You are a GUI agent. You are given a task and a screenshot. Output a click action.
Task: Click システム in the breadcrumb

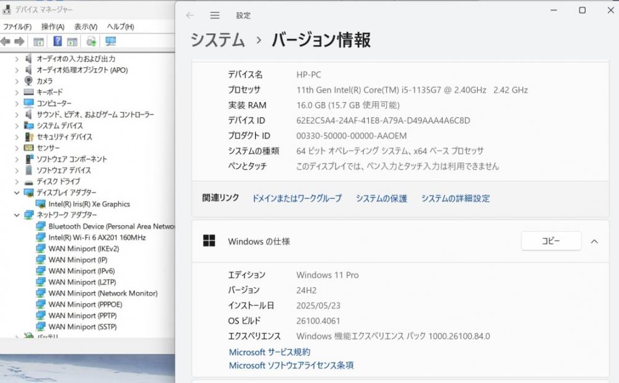[218, 40]
